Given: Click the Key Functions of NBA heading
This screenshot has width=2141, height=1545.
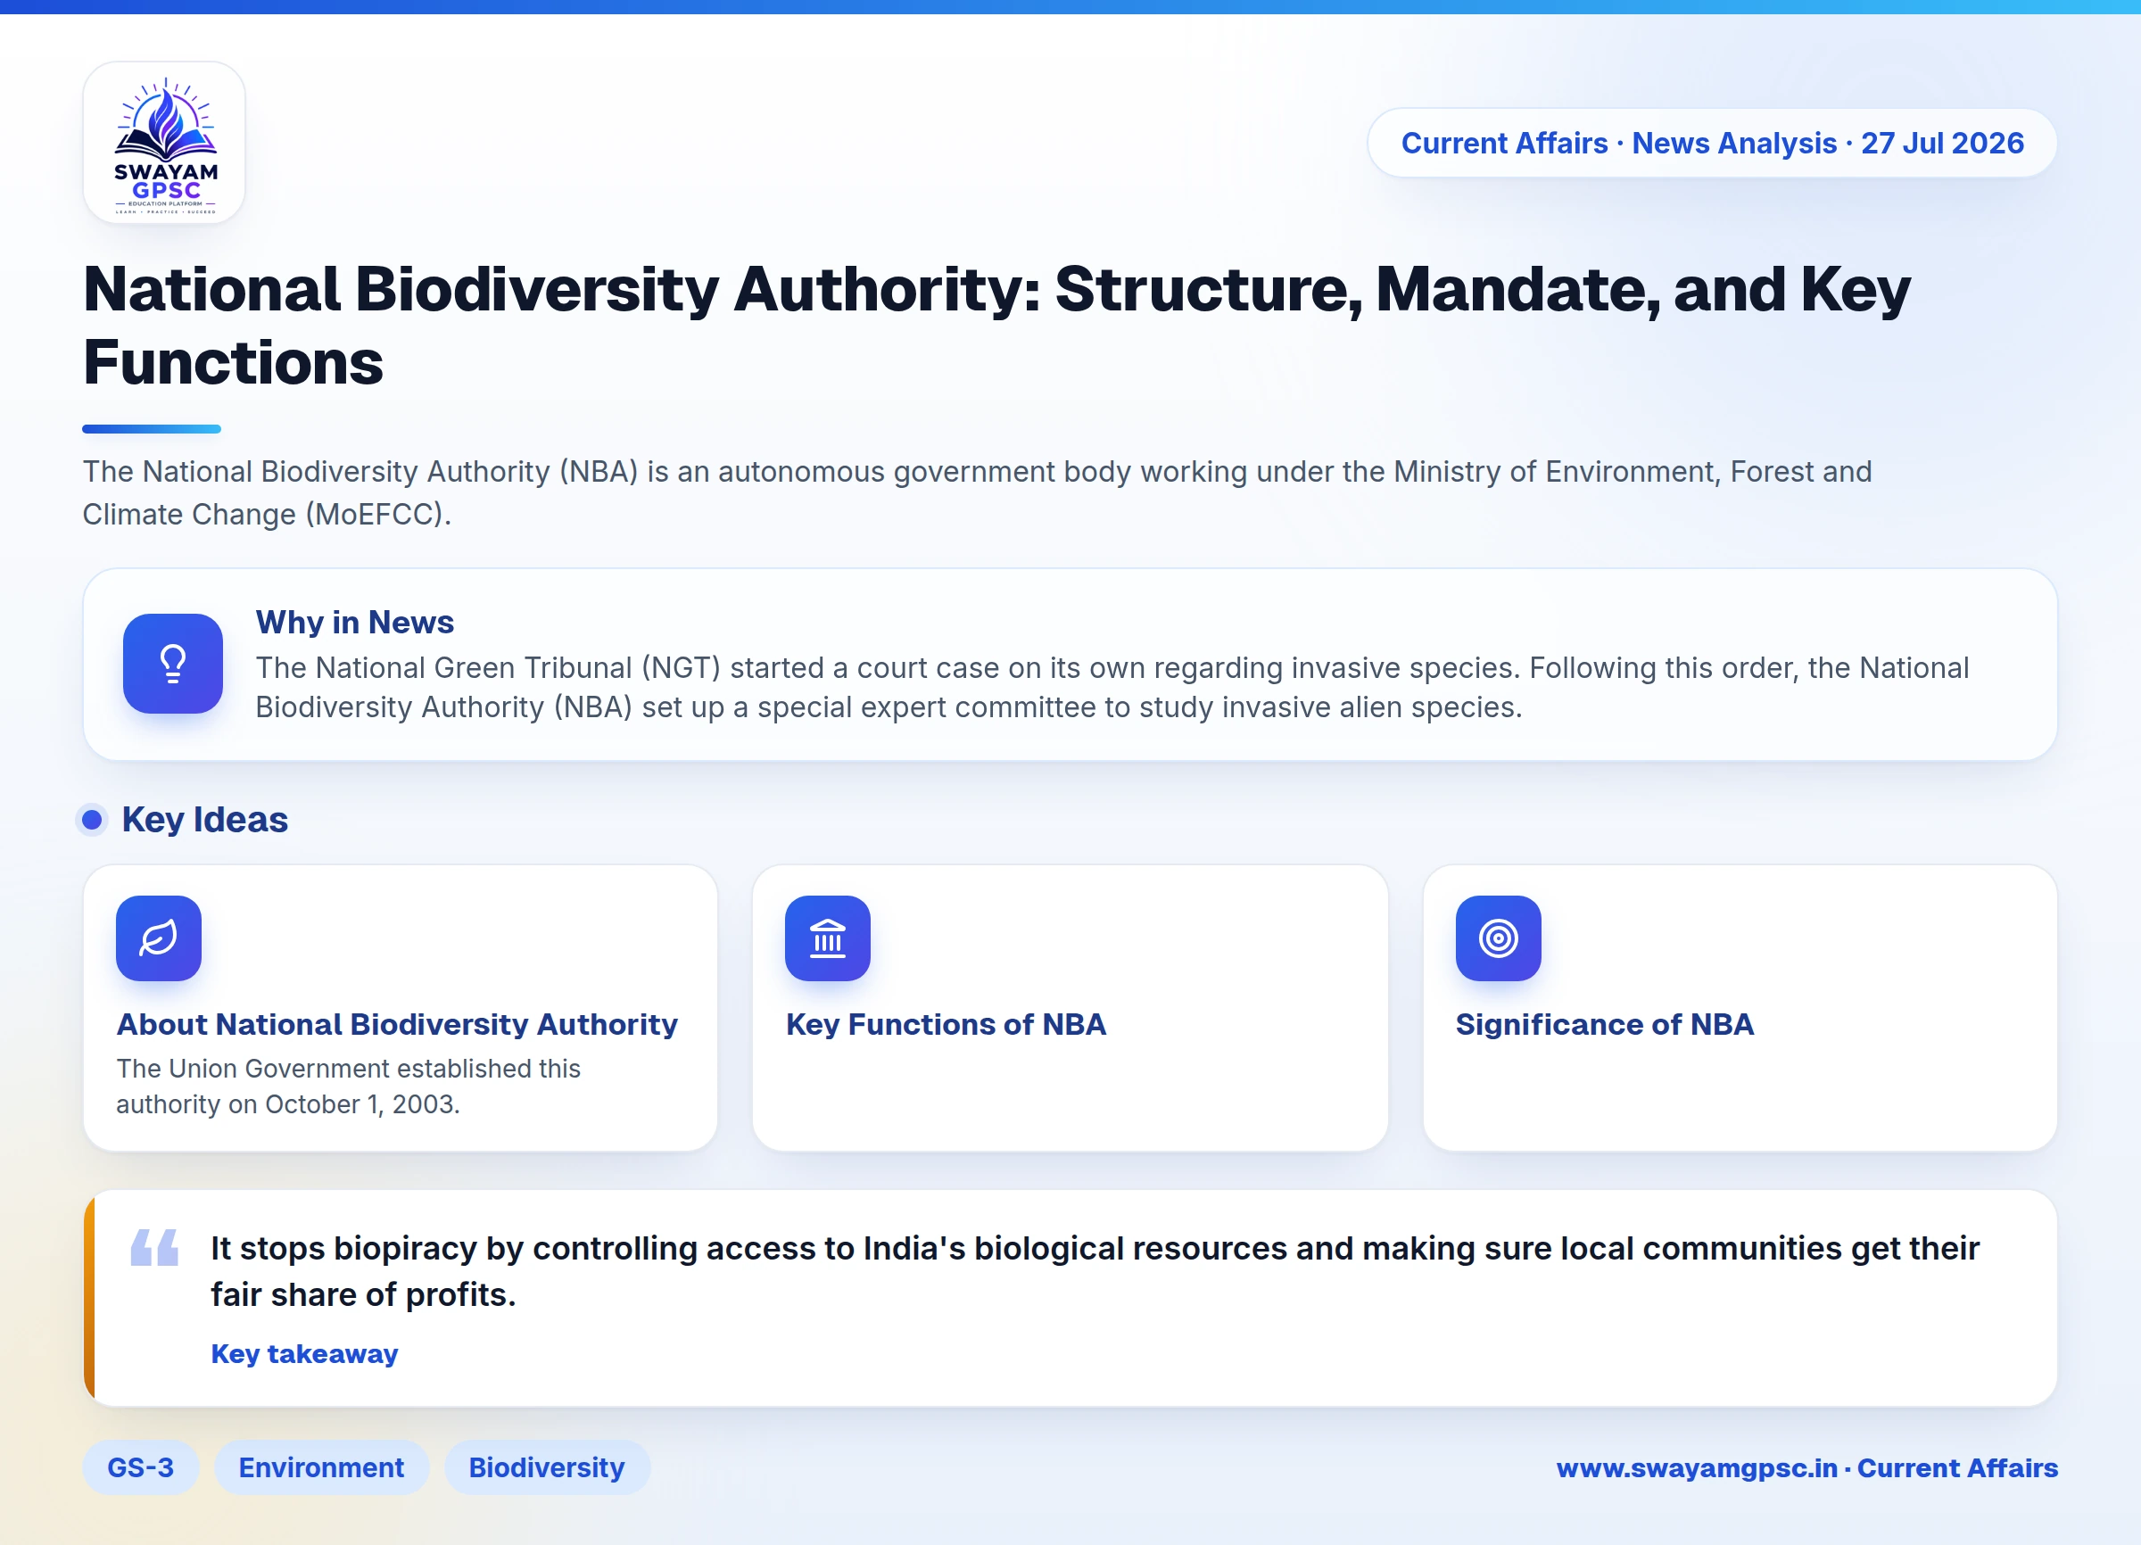Looking at the screenshot, I should pos(946,1024).
